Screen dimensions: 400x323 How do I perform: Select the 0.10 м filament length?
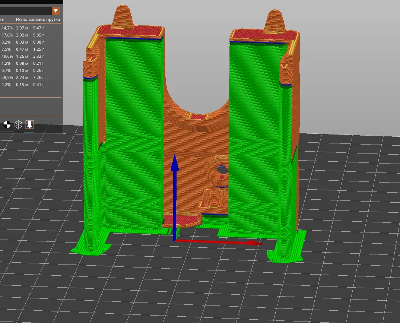click(x=22, y=70)
